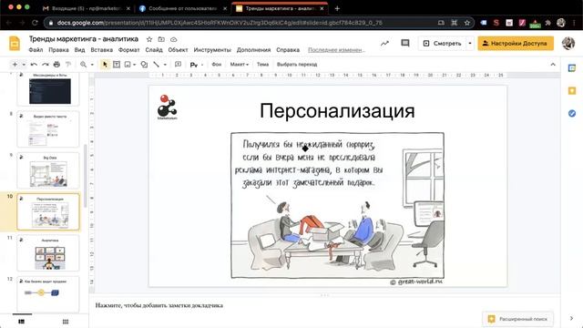The width and height of the screenshot is (583, 328).
Task: Redo the last action
Action: pyautogui.click(x=46, y=65)
